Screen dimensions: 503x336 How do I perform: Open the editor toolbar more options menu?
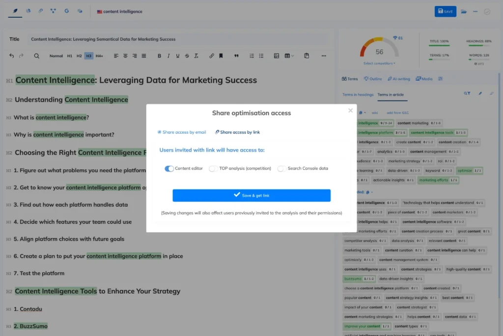pyautogui.click(x=324, y=56)
